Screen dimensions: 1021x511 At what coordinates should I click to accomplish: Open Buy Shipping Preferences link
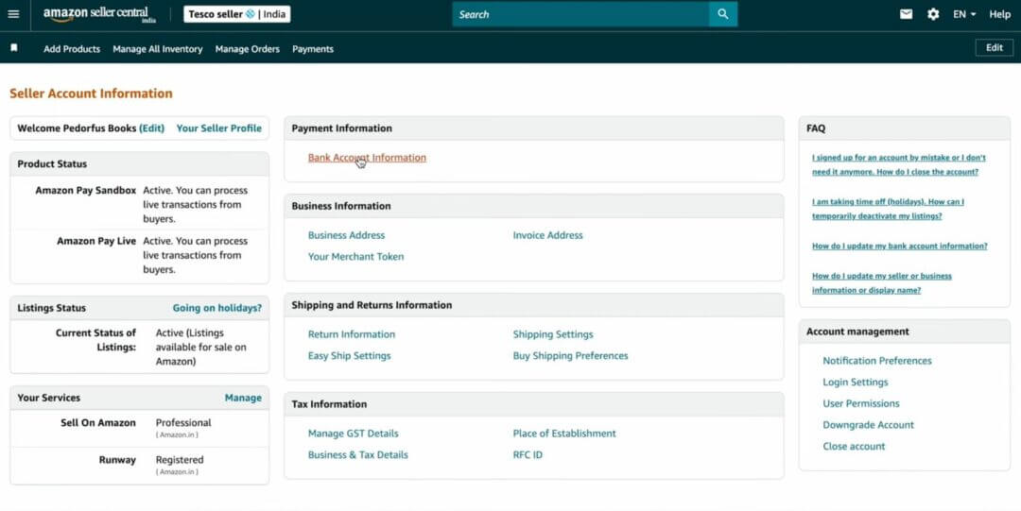click(x=570, y=355)
